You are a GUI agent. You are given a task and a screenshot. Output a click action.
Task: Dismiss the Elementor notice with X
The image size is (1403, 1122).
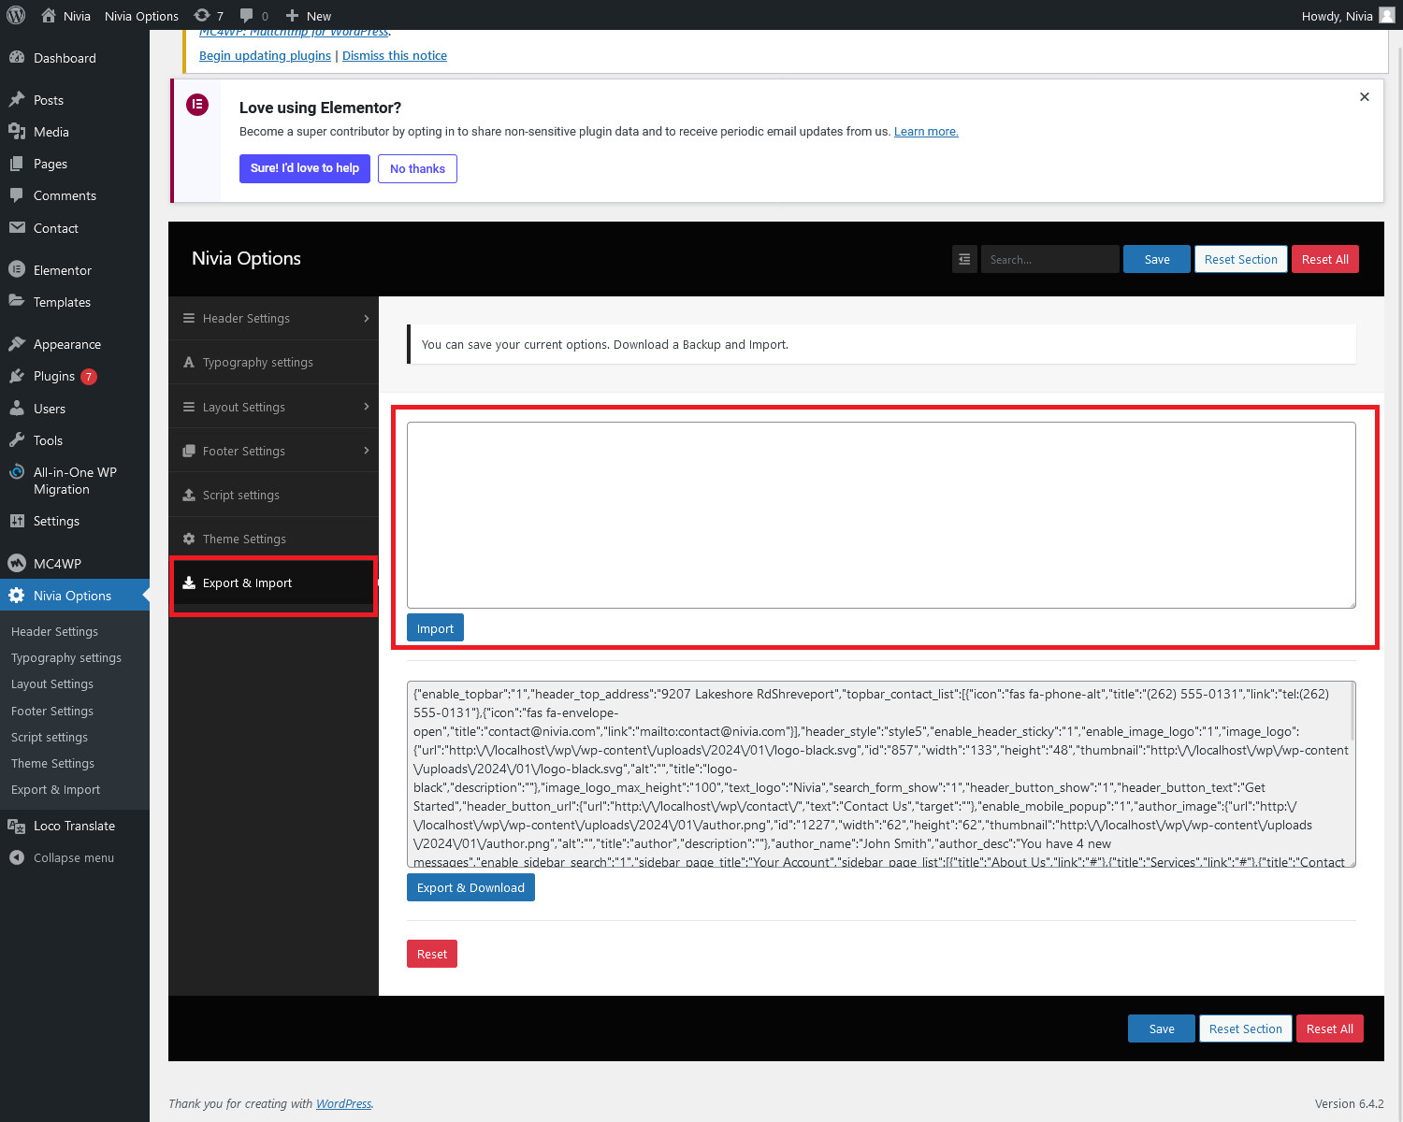[1364, 97]
